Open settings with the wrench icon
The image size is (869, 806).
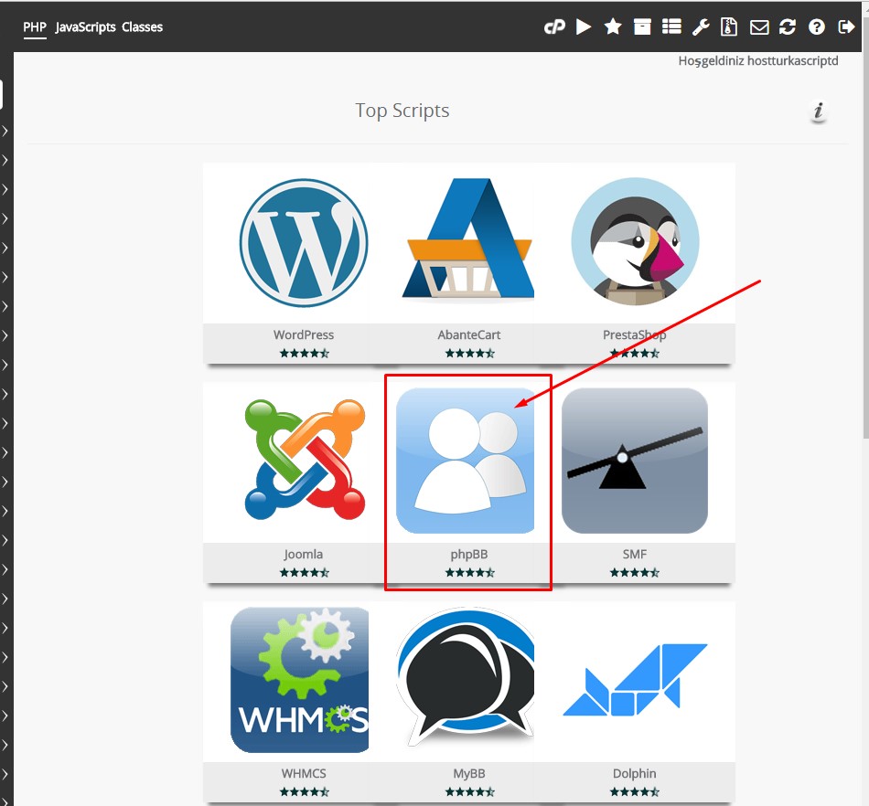tap(701, 27)
